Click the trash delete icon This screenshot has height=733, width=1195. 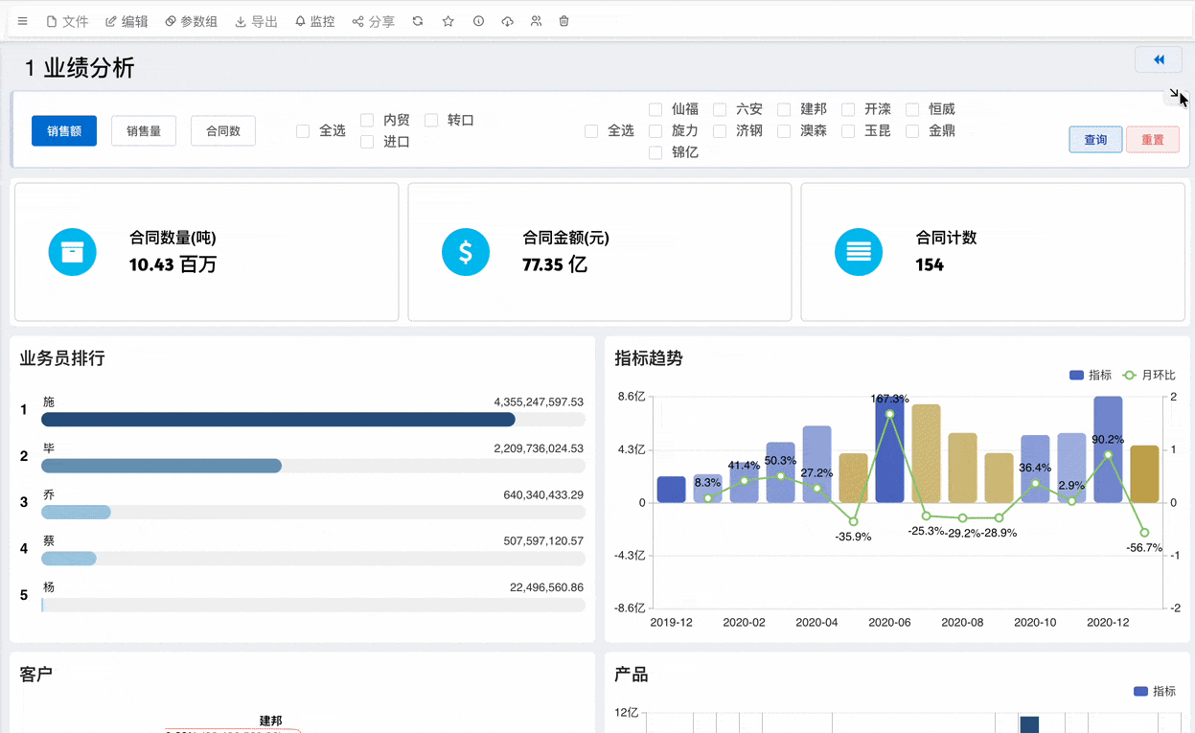pos(564,21)
